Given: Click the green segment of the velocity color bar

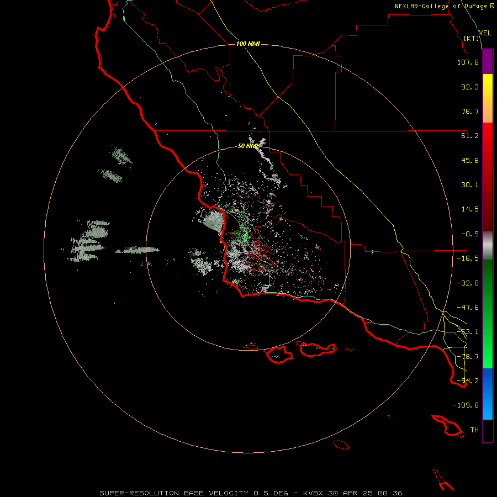Looking at the screenshot, I should coord(488,314).
